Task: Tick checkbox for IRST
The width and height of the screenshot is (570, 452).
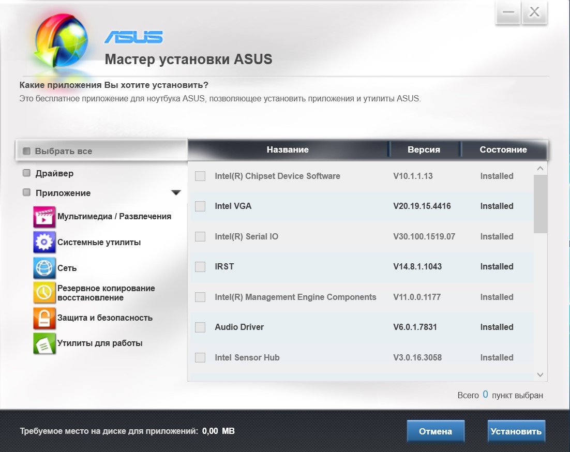Action: pos(200,267)
